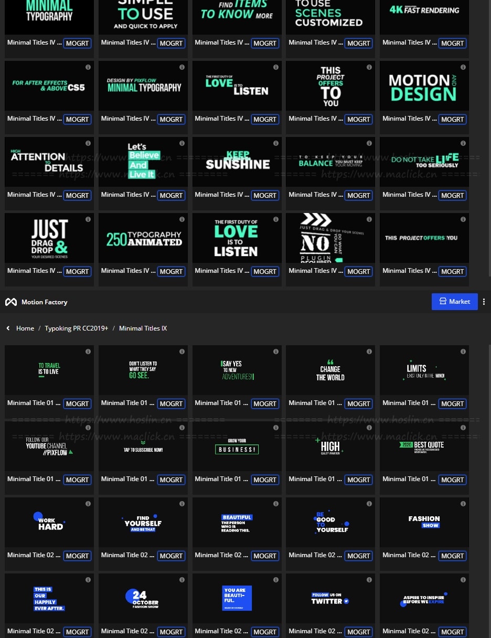
Task: Show info for 'Say Yes To New Adventures'
Action: click(275, 352)
